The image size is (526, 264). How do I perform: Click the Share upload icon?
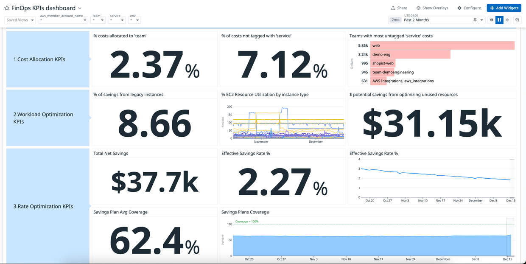click(393, 8)
